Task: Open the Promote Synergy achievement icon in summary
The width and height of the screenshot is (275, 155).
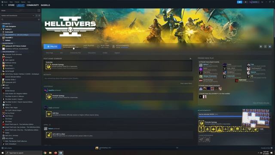Action: click(x=48, y=66)
